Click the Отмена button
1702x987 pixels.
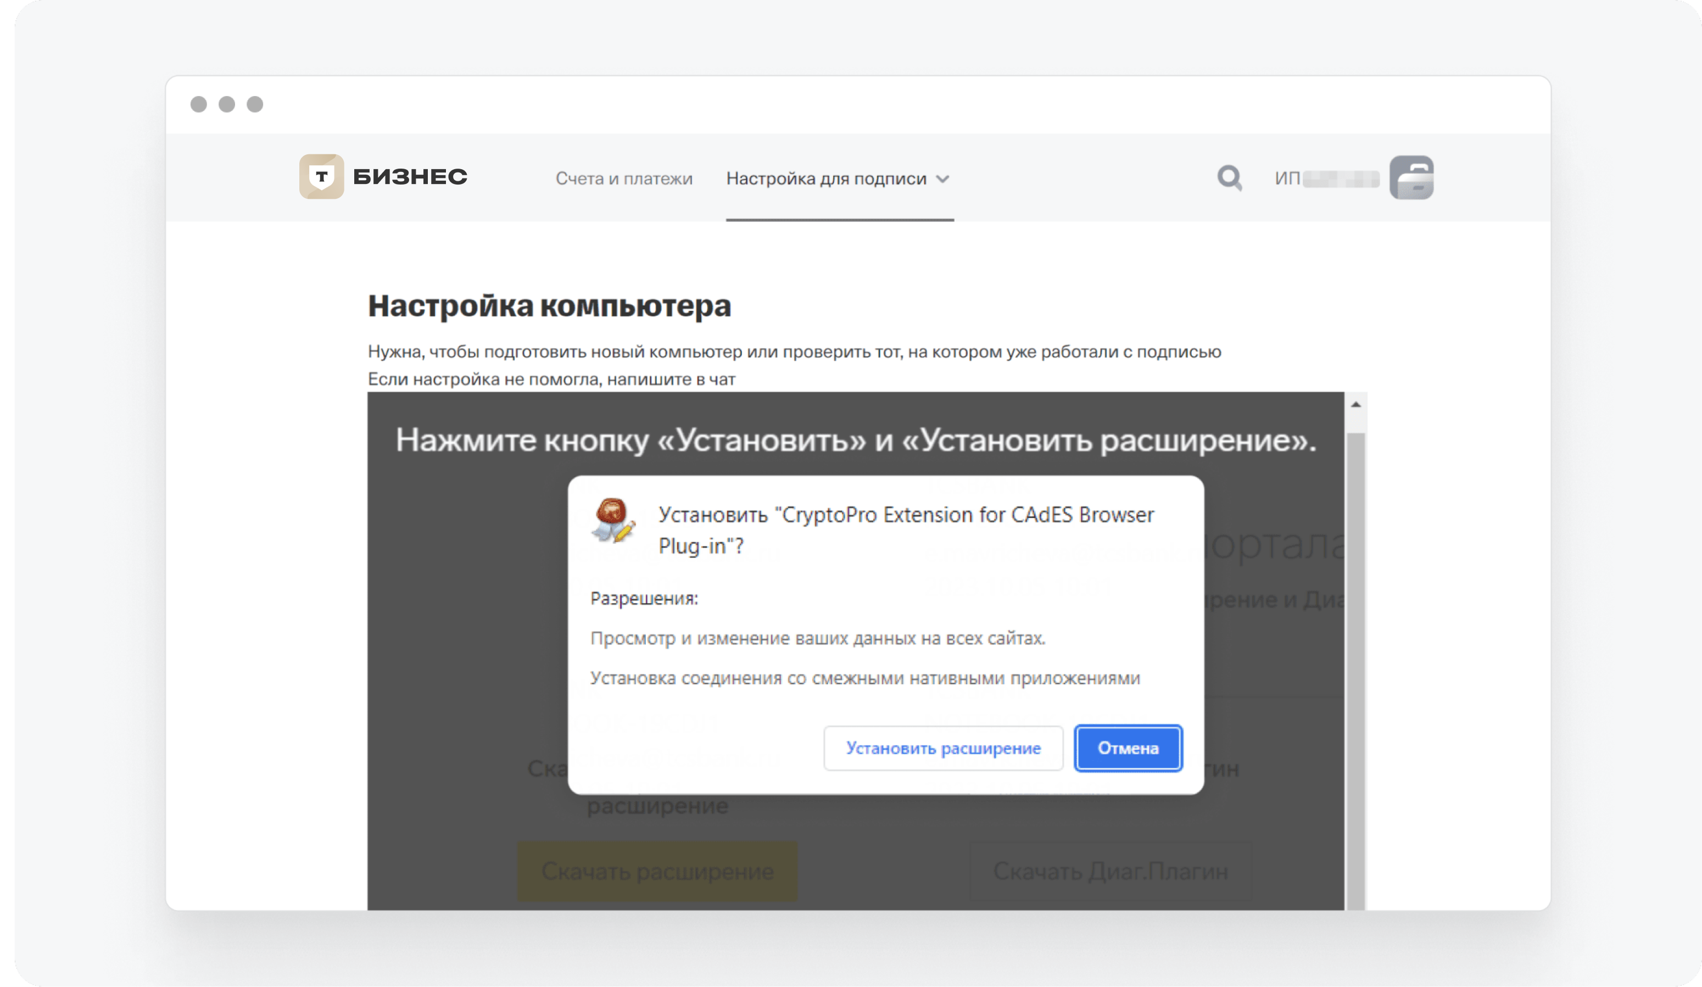pyautogui.click(x=1128, y=748)
